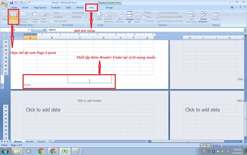The image size is (247, 155).
Task: Toggle the Message Bar checkbox
Action: [52, 21]
